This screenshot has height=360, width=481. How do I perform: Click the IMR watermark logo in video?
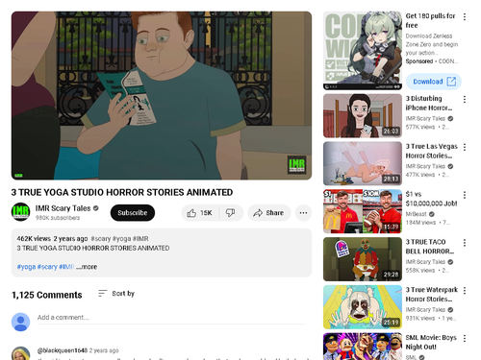tap(296, 164)
